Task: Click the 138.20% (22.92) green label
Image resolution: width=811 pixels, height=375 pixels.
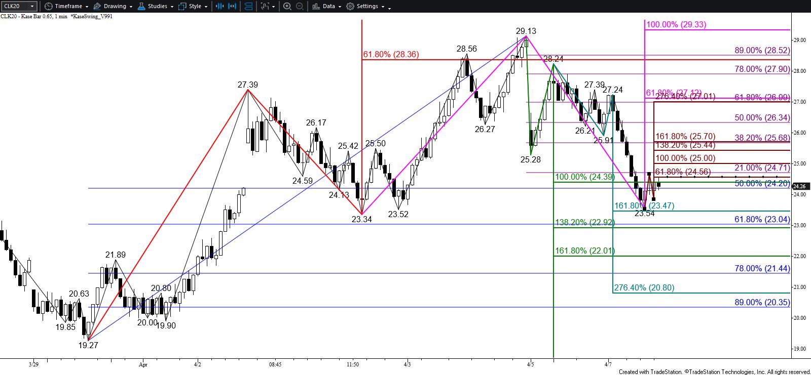Action: tap(585, 222)
